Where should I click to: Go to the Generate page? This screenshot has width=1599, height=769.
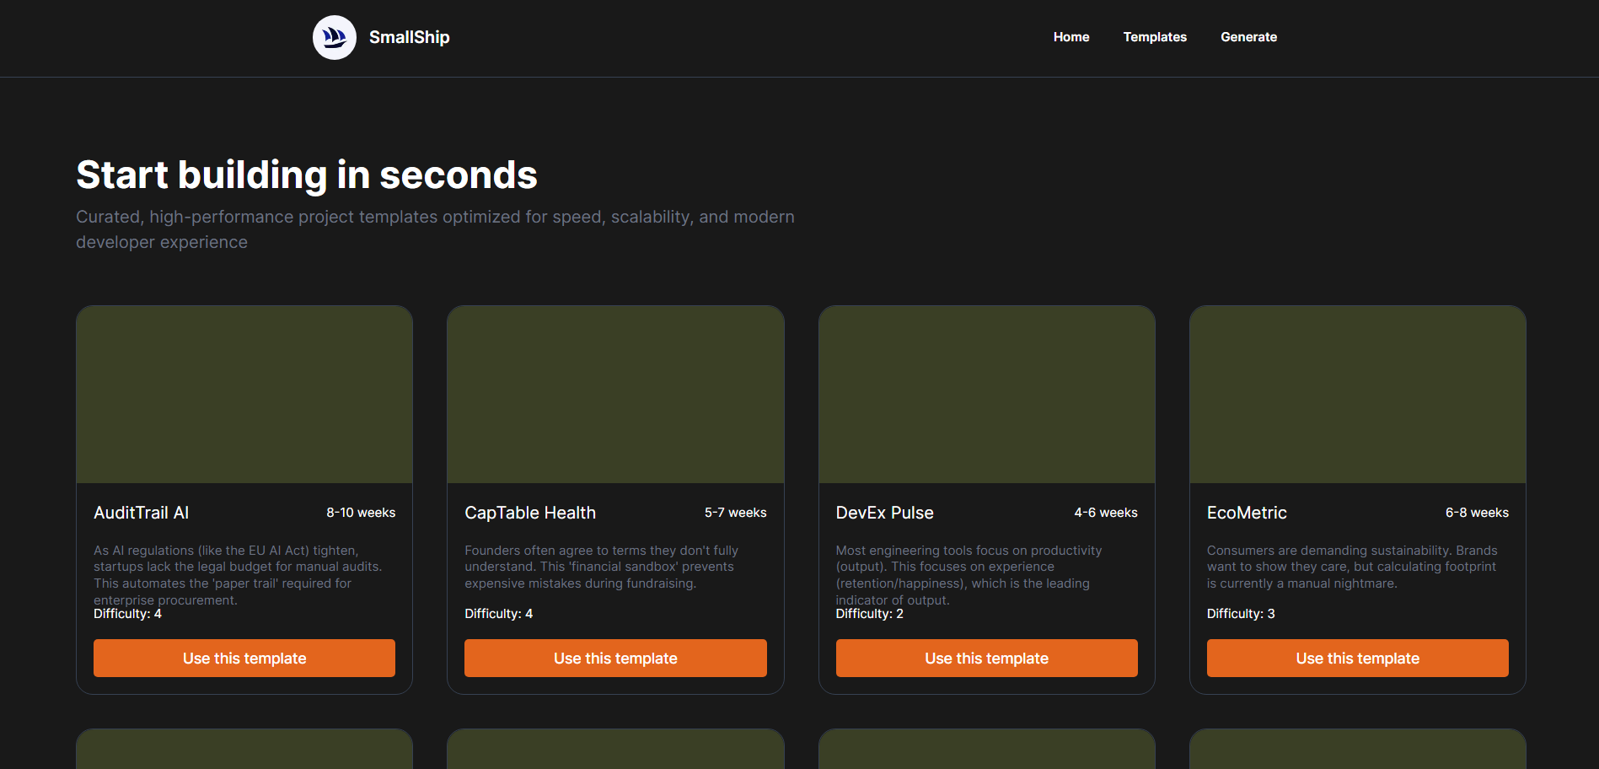coord(1248,37)
